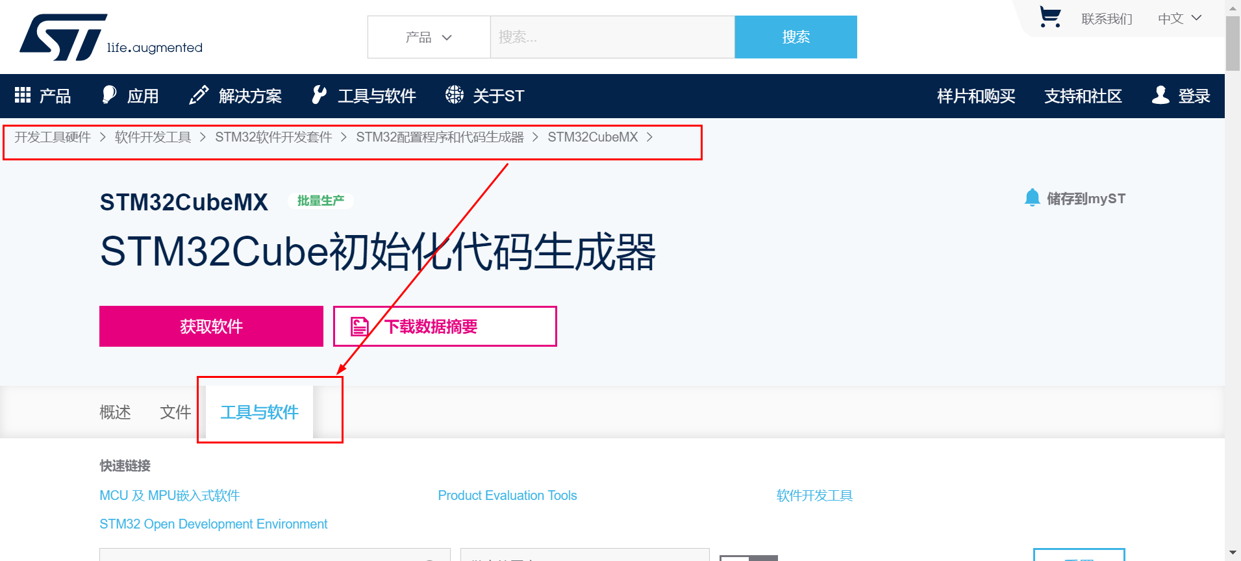Click the document icon in download button

[x=359, y=326]
